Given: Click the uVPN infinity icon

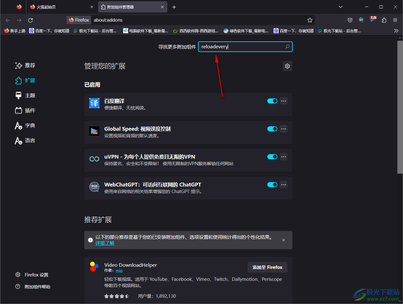Looking at the screenshot, I should [94, 159].
